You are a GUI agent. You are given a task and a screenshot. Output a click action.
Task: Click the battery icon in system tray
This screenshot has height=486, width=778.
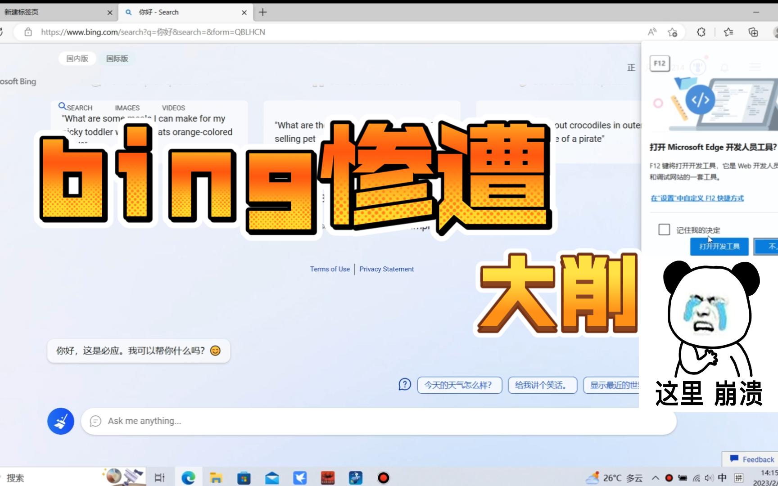683,478
